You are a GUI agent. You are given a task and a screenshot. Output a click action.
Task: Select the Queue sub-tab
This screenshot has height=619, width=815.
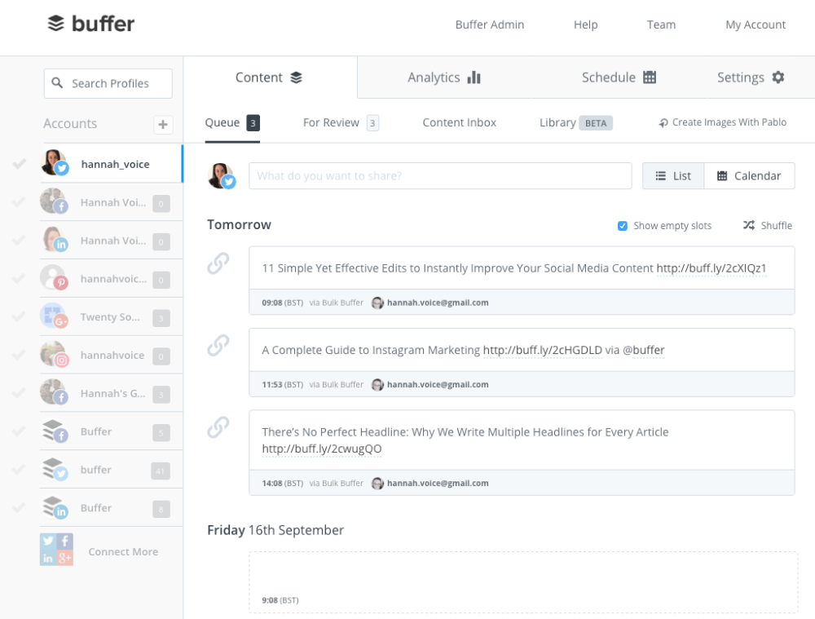[x=231, y=123]
